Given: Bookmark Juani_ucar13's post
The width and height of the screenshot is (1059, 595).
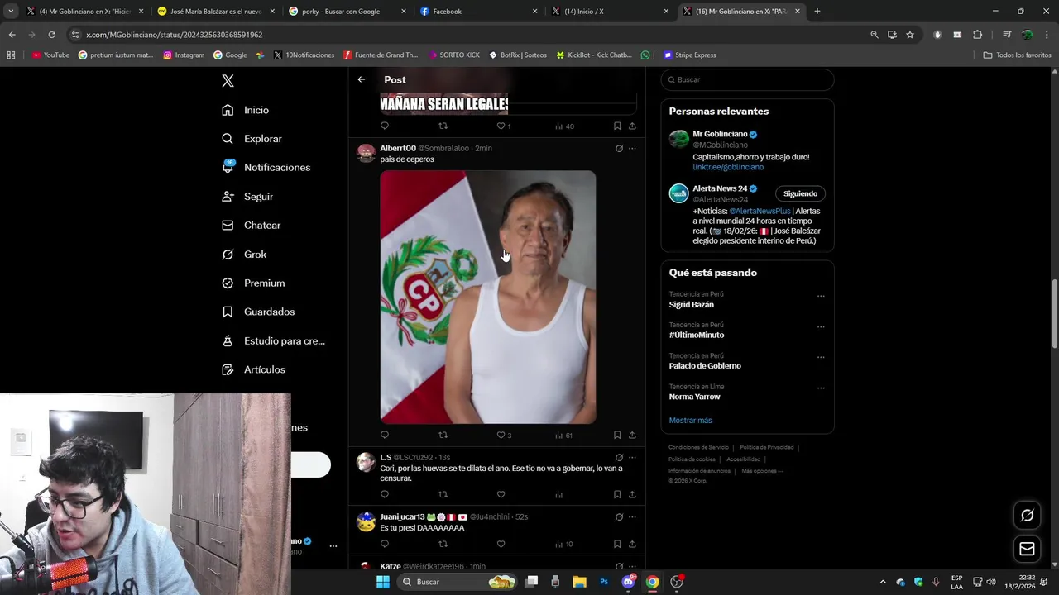Looking at the screenshot, I should click(x=617, y=544).
